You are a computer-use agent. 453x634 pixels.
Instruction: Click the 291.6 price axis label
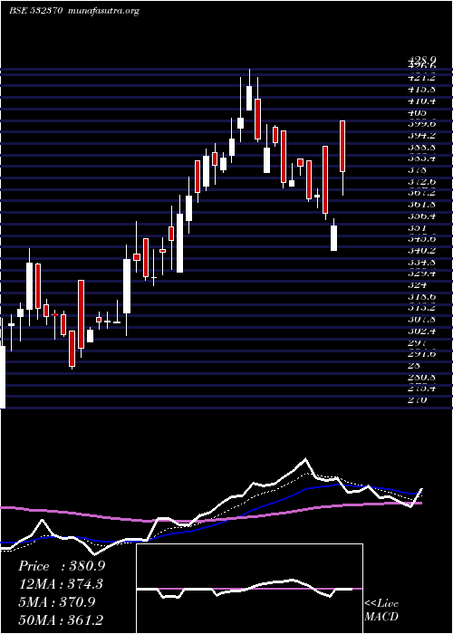(x=421, y=354)
